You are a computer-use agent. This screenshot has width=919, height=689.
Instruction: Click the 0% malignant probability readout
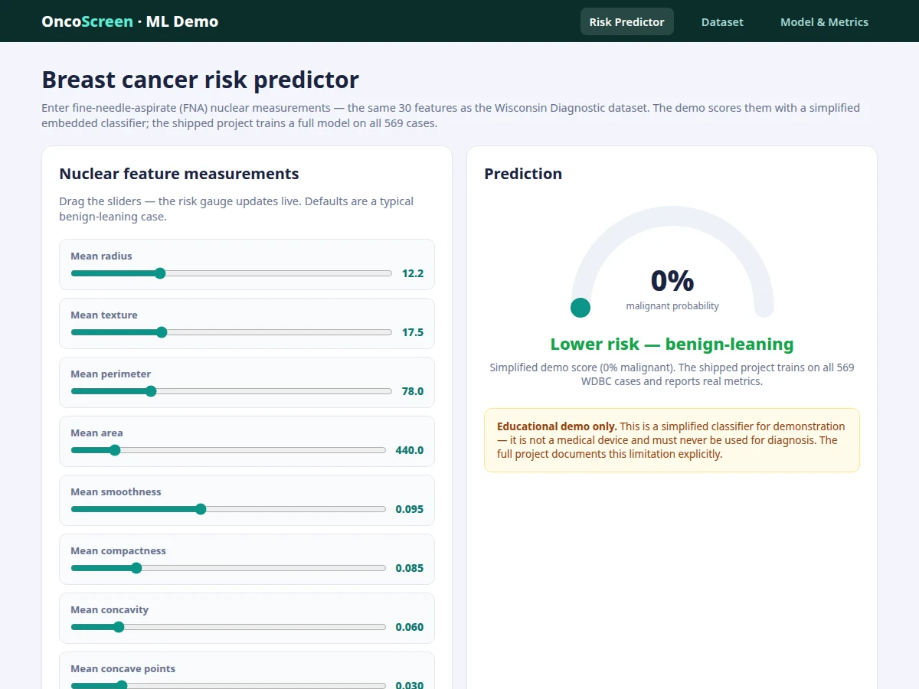coord(672,281)
